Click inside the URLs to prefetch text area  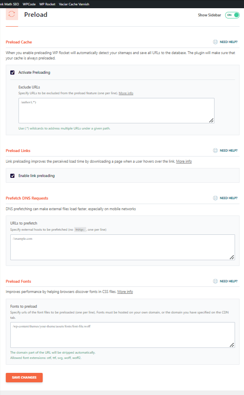[x=123, y=247]
